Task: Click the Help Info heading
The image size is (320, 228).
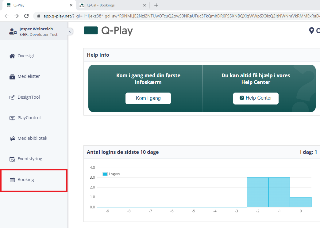Action: [x=98, y=55]
